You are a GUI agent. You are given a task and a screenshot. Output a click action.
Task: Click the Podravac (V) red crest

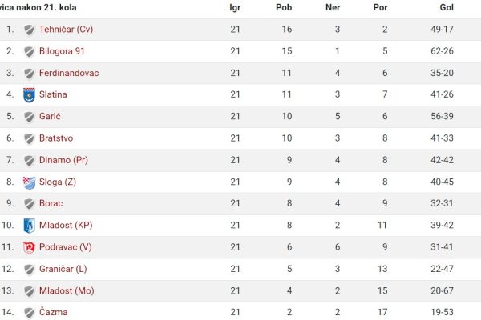(29, 247)
